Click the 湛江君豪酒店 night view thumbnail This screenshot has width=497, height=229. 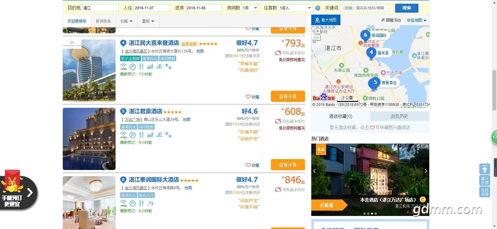point(89,139)
